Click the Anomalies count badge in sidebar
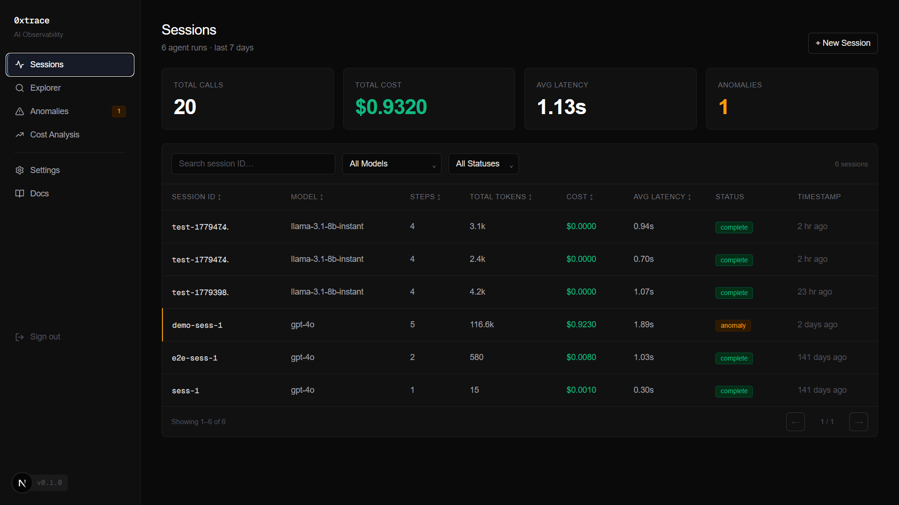Image resolution: width=899 pixels, height=505 pixels. (x=119, y=111)
